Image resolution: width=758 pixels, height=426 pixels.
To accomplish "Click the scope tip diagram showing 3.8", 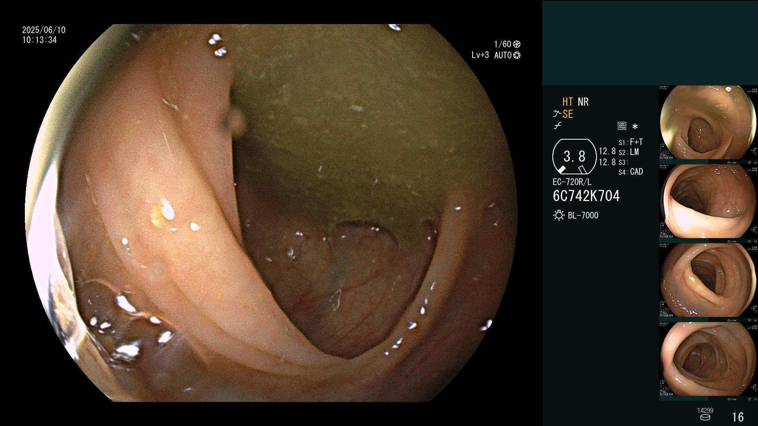I will click(x=574, y=157).
